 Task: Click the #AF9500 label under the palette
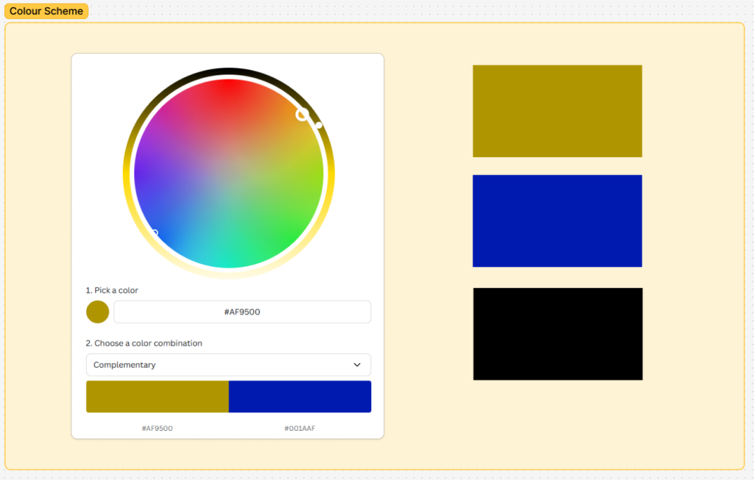pyautogui.click(x=157, y=428)
